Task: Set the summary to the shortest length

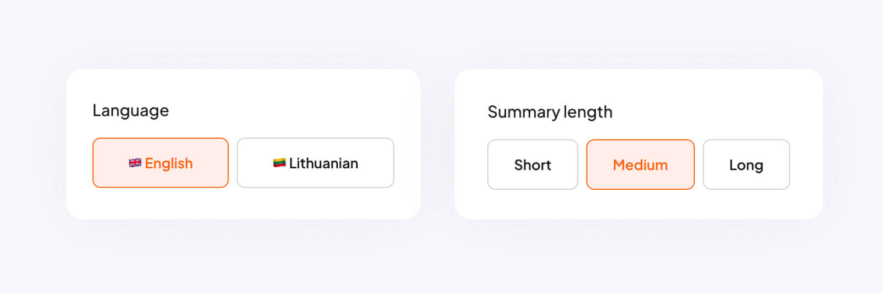Action: tap(533, 164)
